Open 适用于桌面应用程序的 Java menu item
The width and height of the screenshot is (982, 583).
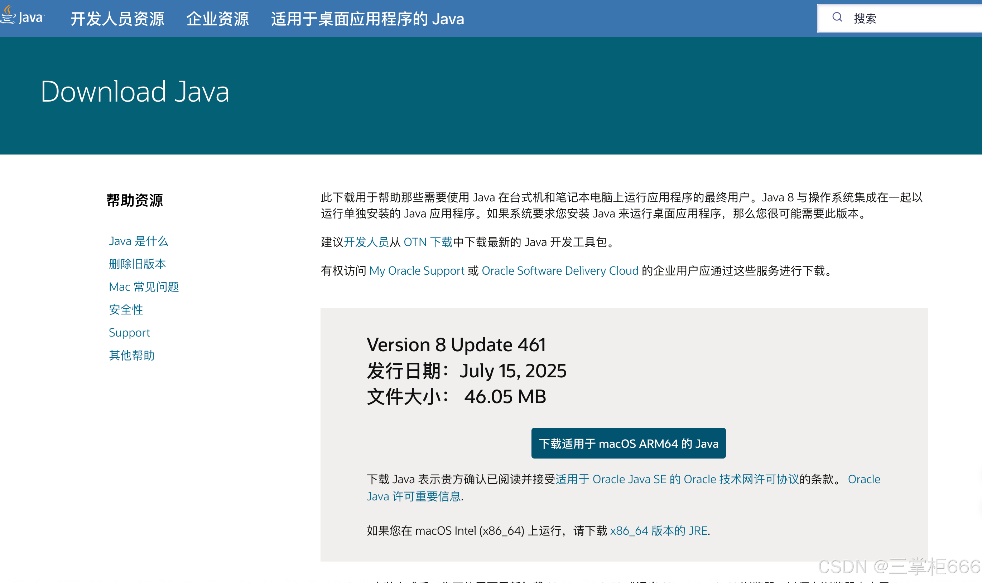click(x=367, y=19)
